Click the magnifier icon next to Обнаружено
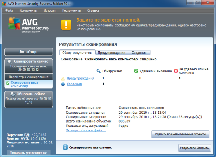Viewport: 216px width, 157px height. [99, 71]
